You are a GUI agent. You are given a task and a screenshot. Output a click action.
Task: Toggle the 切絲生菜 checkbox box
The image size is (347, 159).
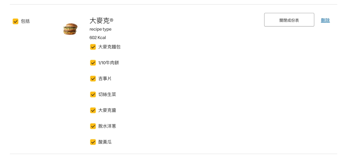(93, 94)
